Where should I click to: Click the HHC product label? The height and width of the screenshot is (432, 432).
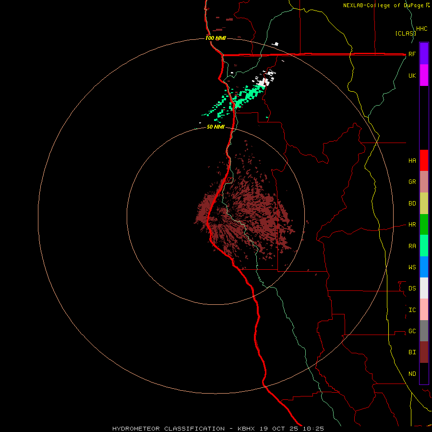coord(422,29)
